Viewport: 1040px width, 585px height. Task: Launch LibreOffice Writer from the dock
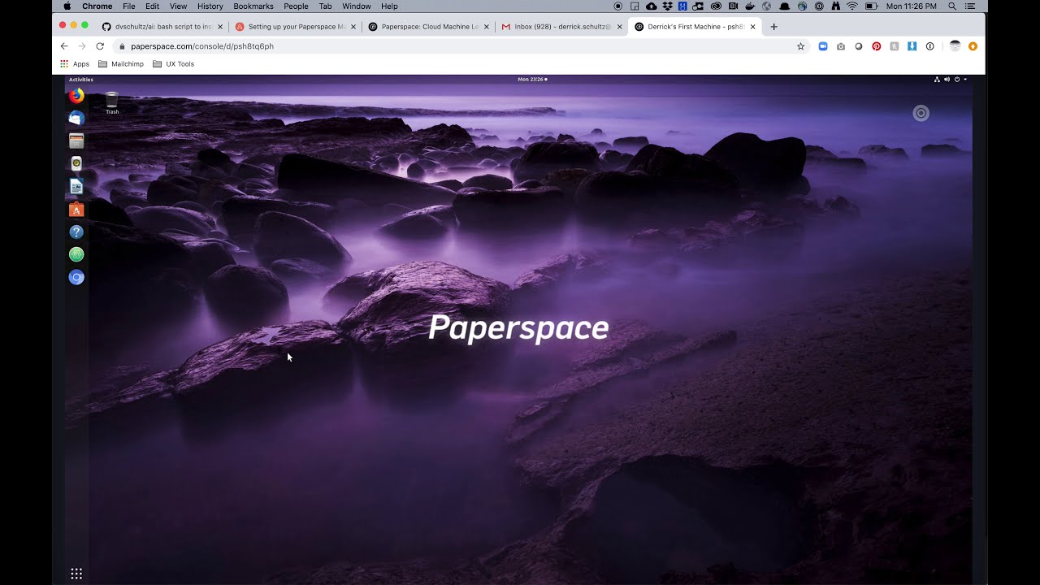tap(76, 186)
